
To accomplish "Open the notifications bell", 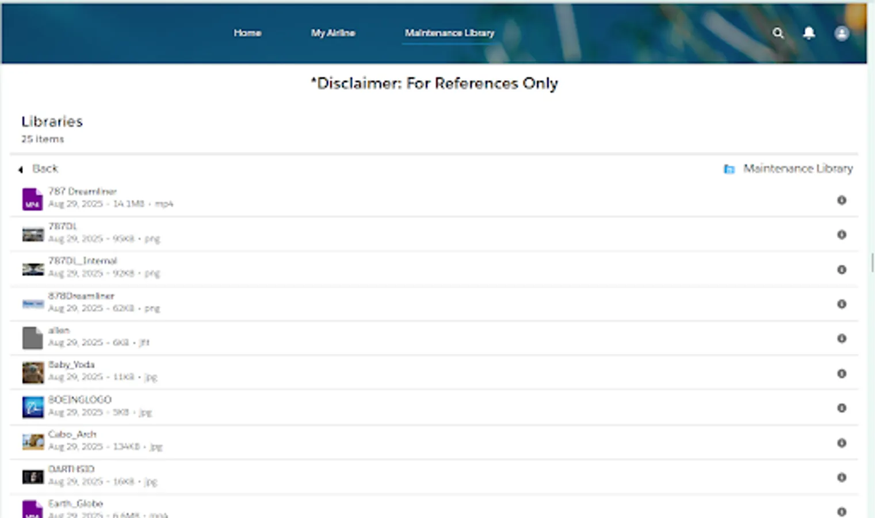I will [809, 33].
